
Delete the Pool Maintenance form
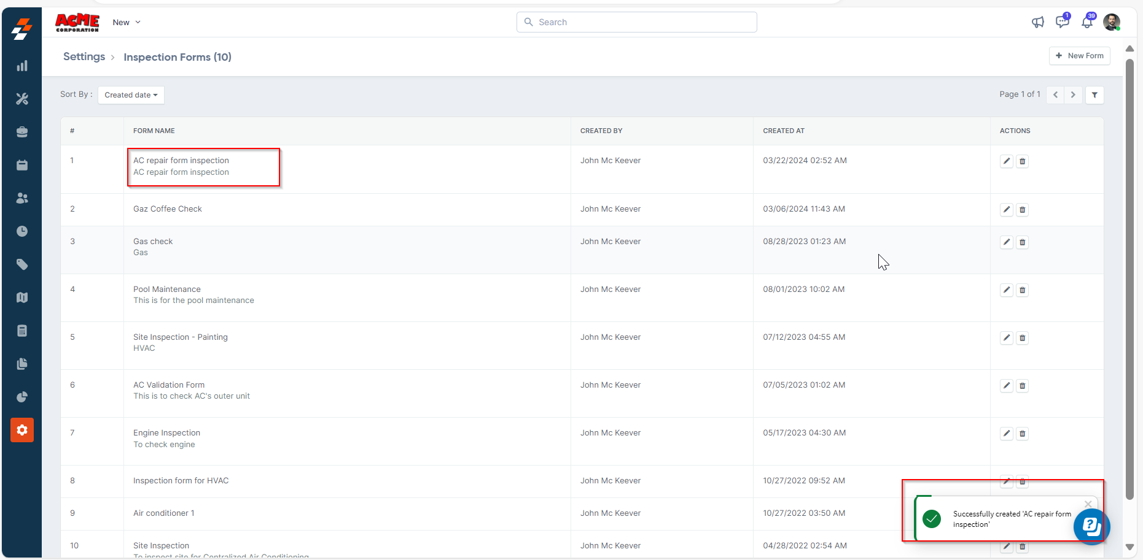pyautogui.click(x=1022, y=290)
